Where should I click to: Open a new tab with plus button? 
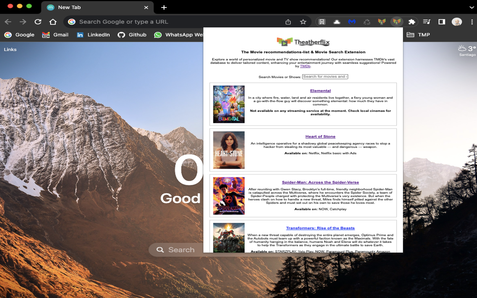(164, 7)
